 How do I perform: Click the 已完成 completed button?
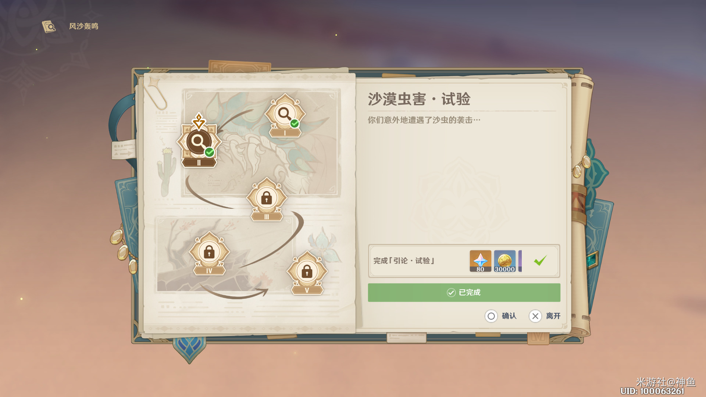click(x=464, y=293)
